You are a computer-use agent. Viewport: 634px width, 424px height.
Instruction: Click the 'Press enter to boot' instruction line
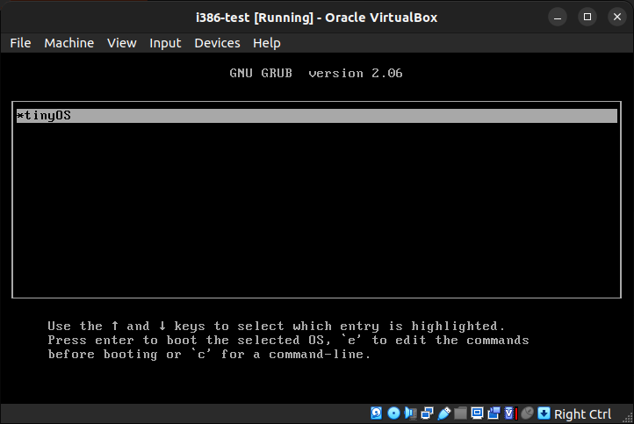(288, 341)
